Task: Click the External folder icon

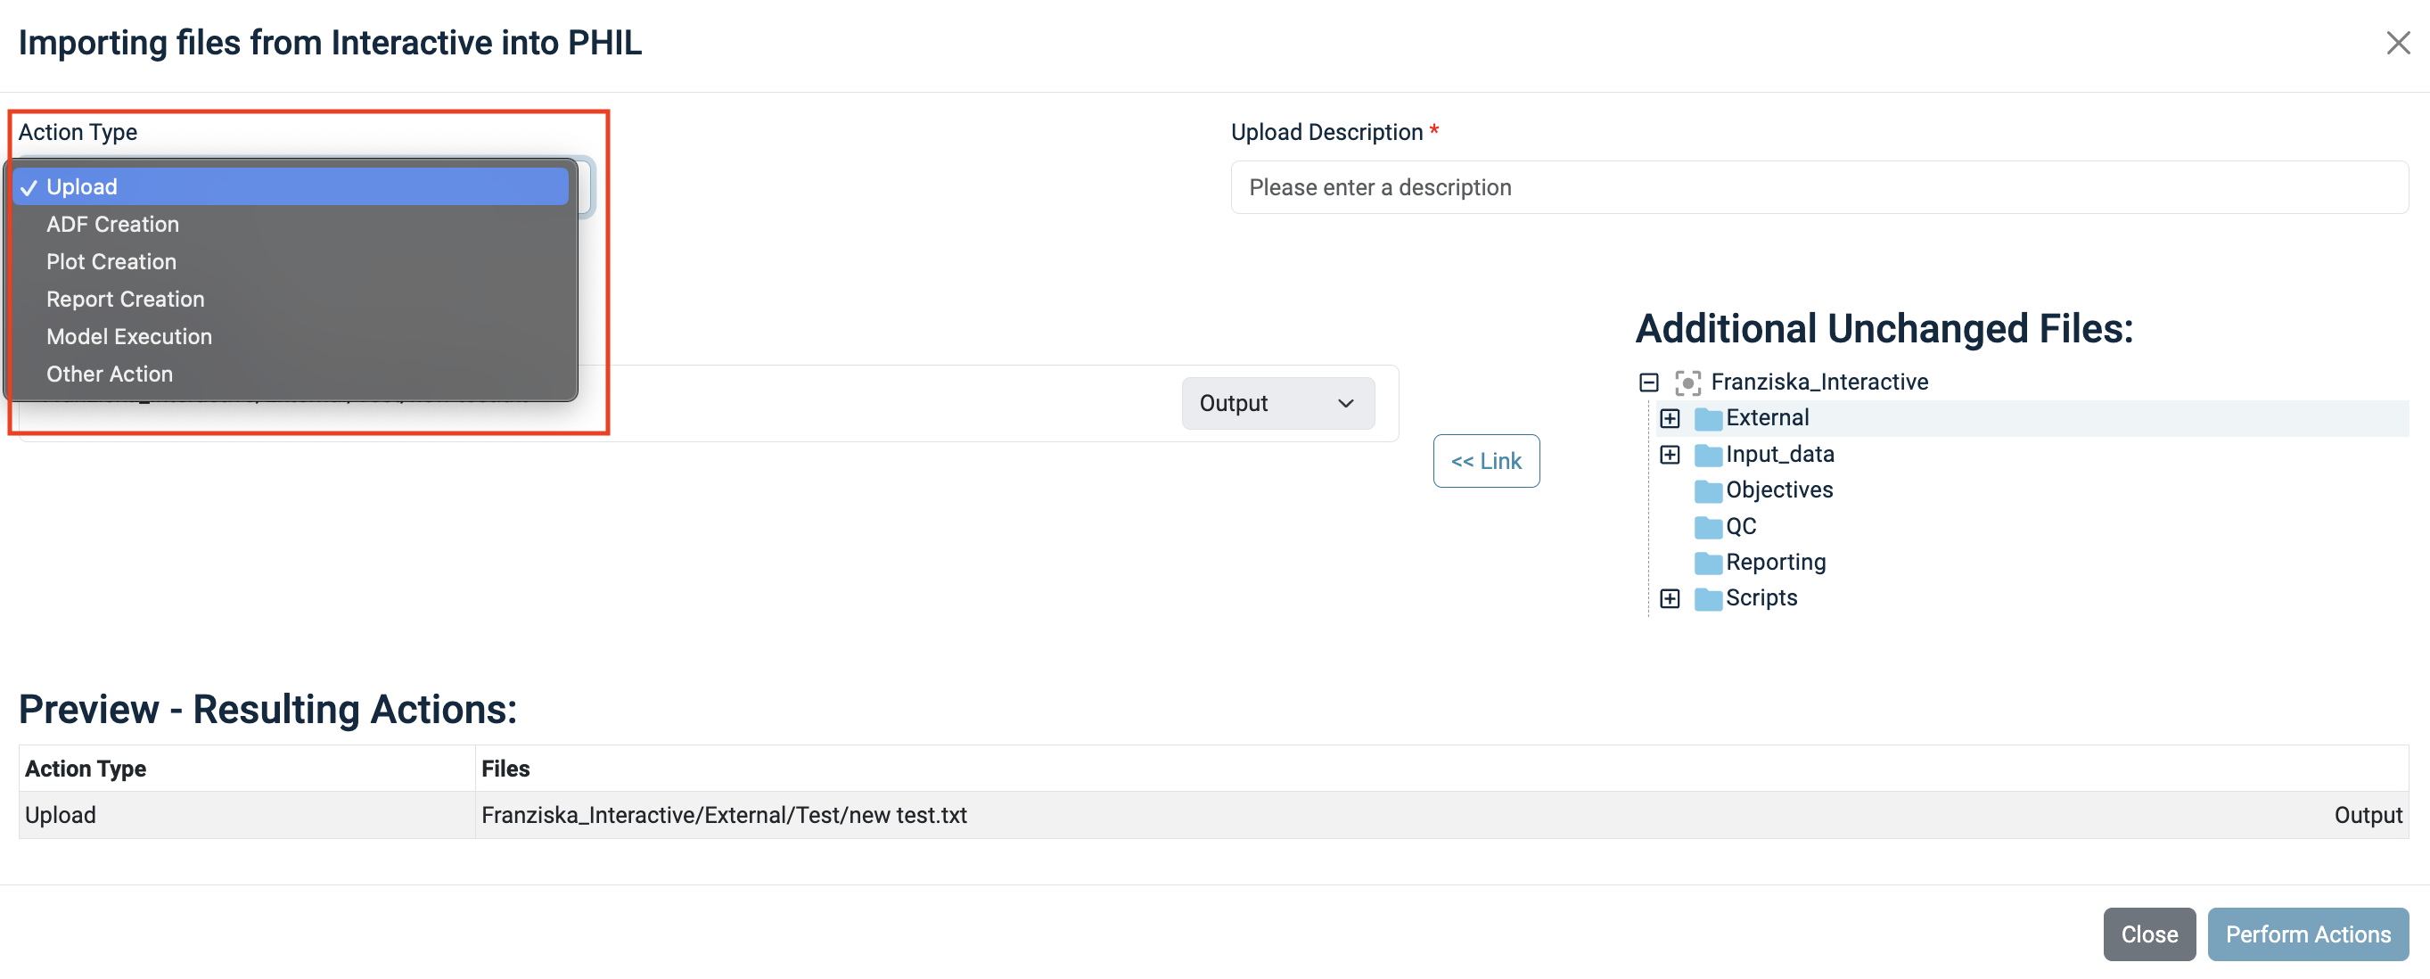Action: pos(1707,419)
